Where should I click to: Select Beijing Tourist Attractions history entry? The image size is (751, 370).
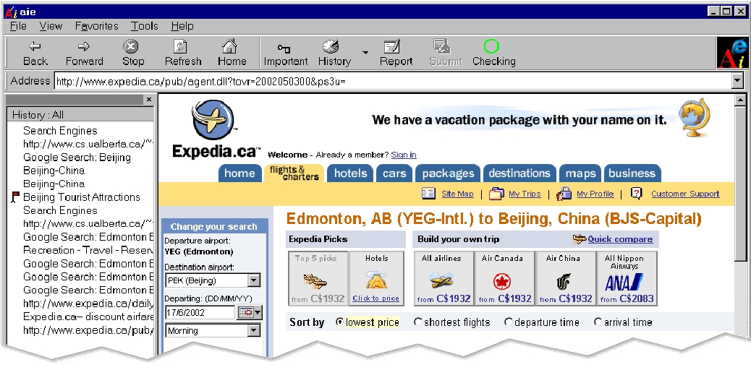(81, 197)
